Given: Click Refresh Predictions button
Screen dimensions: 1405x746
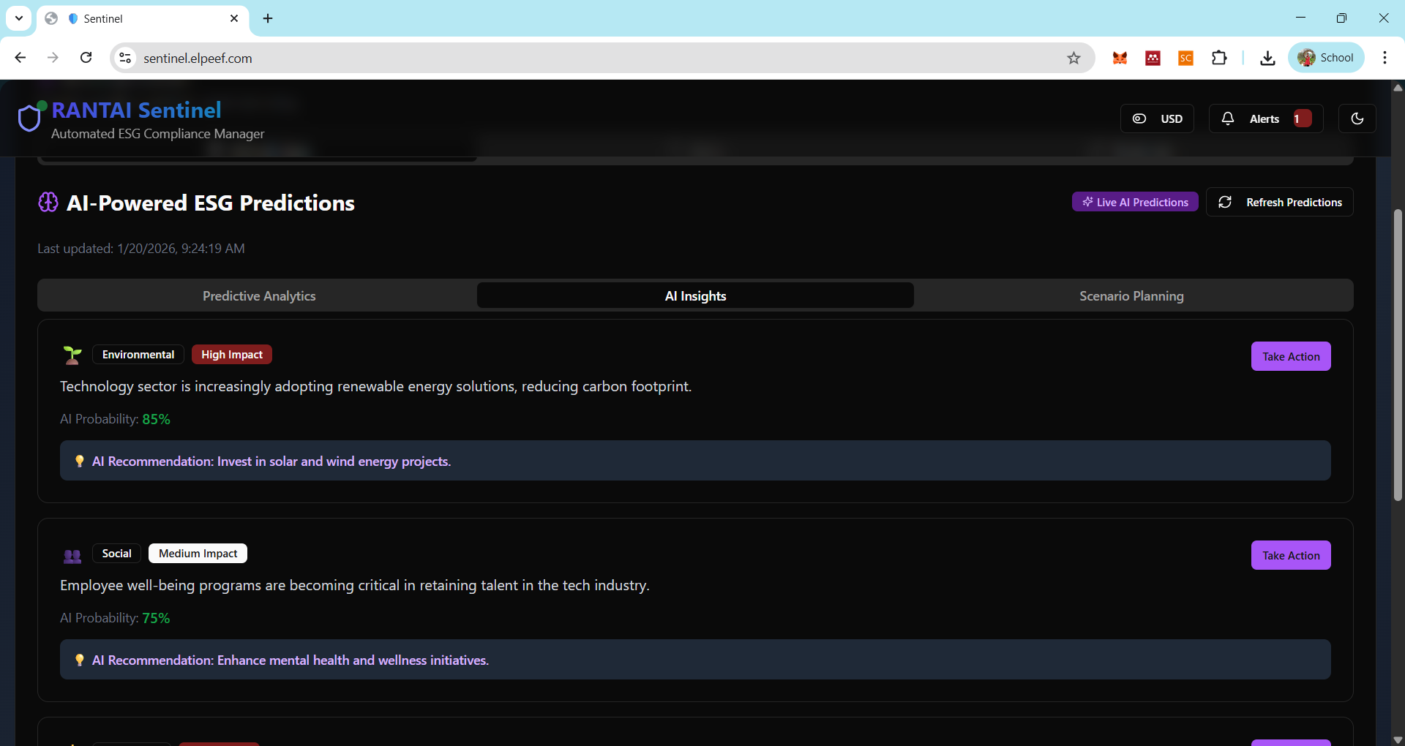Looking at the screenshot, I should click(x=1280, y=202).
